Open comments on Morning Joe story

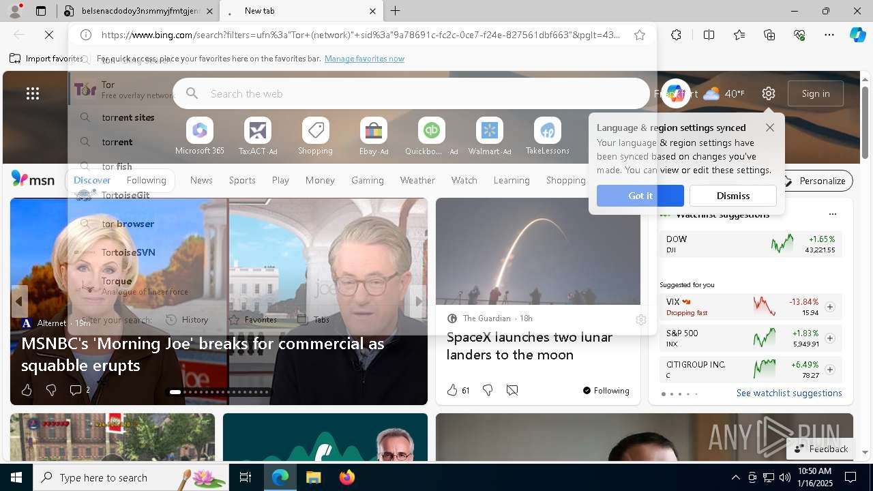click(80, 390)
